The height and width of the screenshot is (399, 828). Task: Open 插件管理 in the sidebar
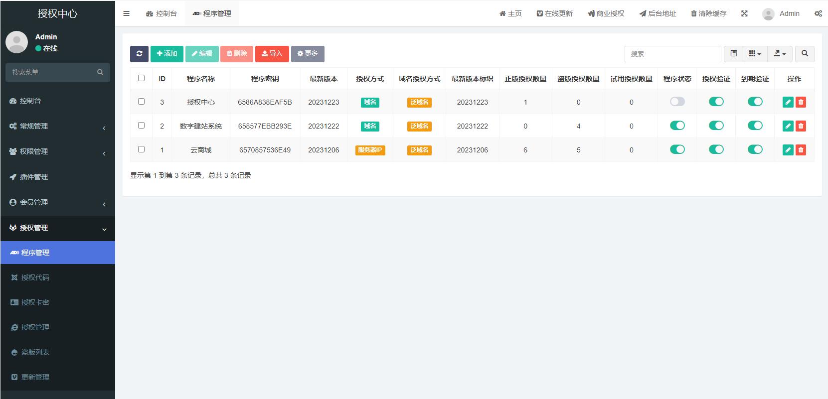pyautogui.click(x=58, y=177)
